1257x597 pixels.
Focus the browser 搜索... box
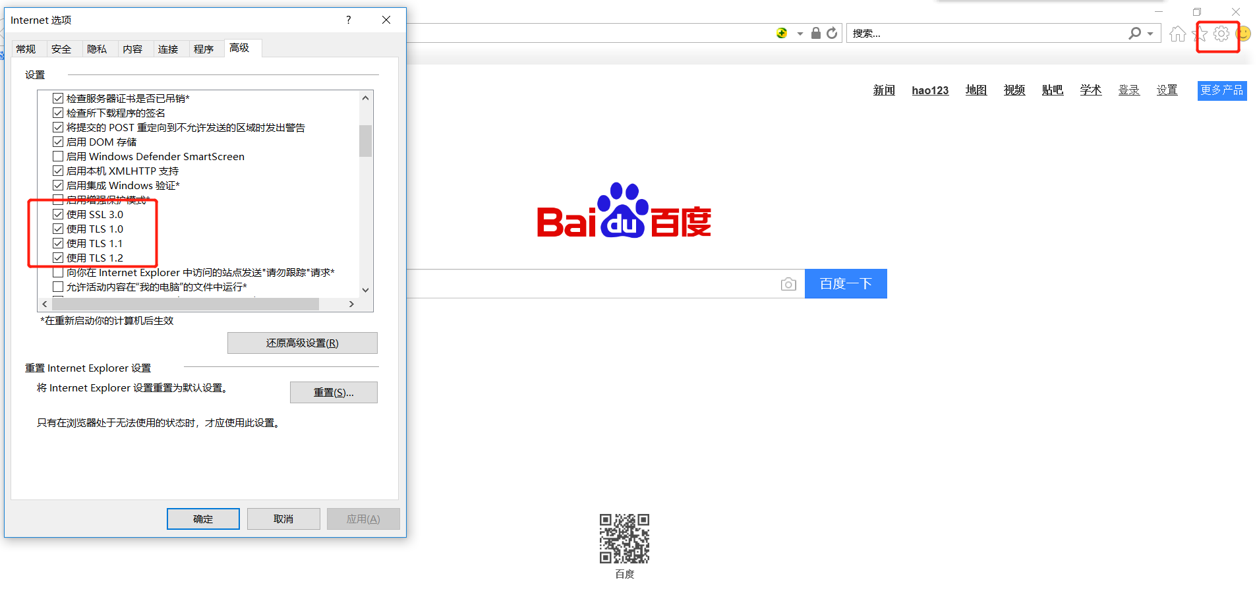click(987, 33)
